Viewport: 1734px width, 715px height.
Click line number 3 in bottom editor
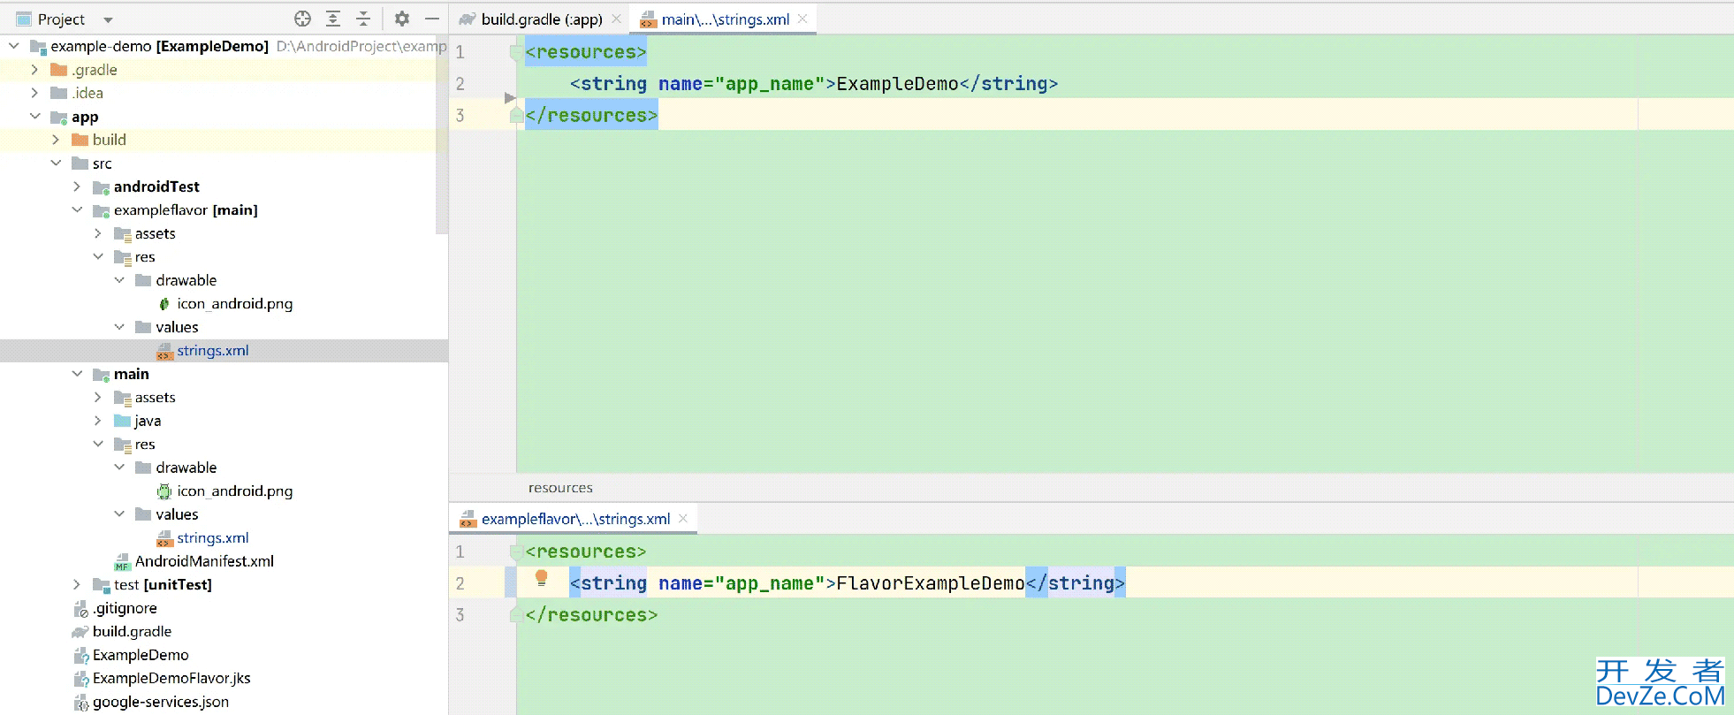460,615
